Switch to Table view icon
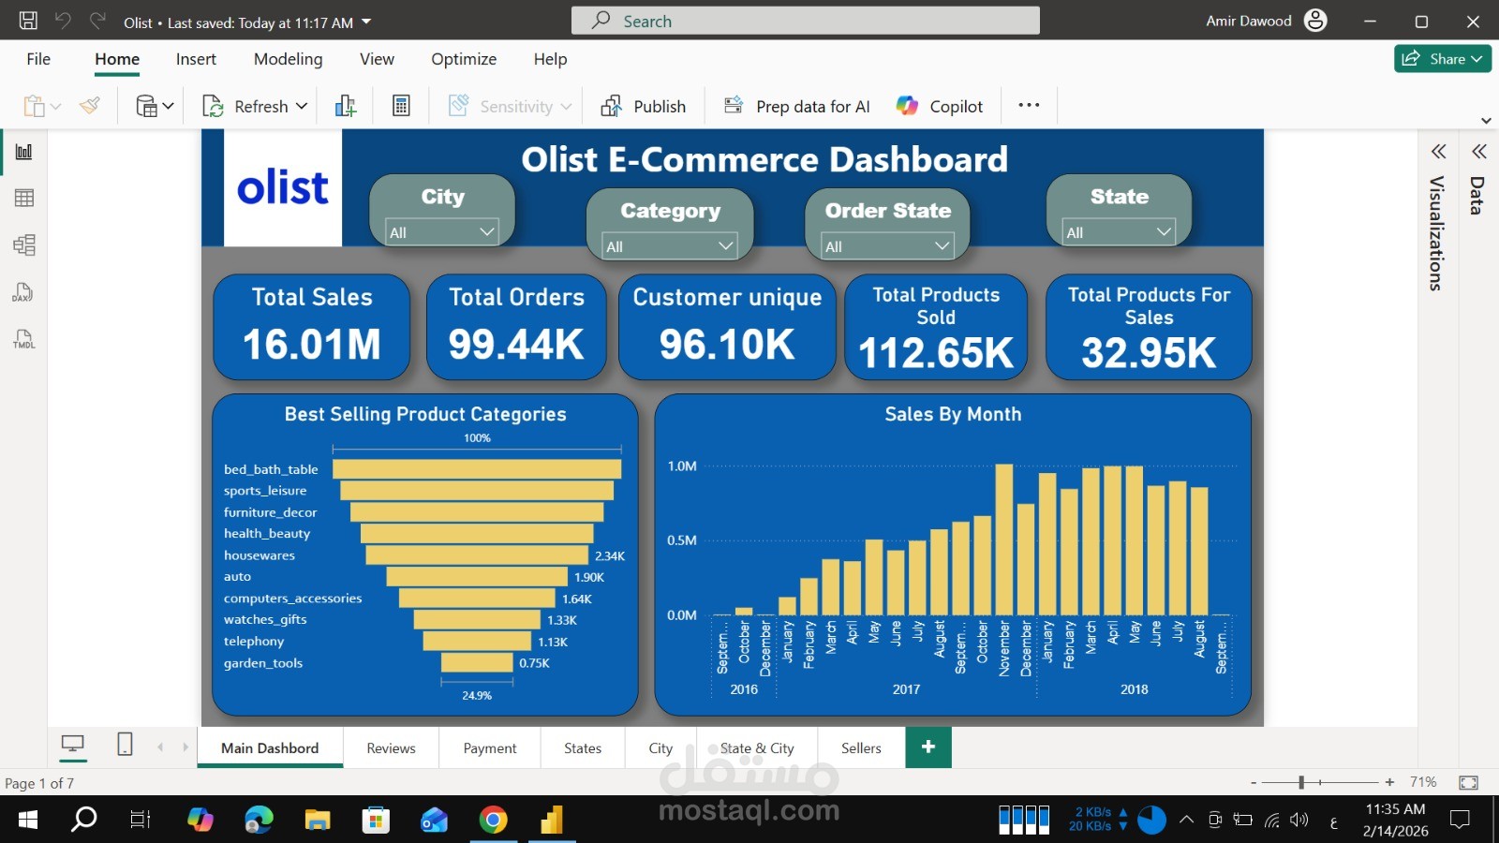Viewport: 1499px width, 843px height. point(24,198)
